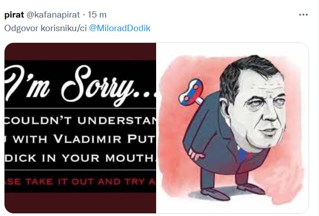Screen dimensions: 319x216
Task: Click the red TAKE IT OUT text line
Action: [80, 181]
